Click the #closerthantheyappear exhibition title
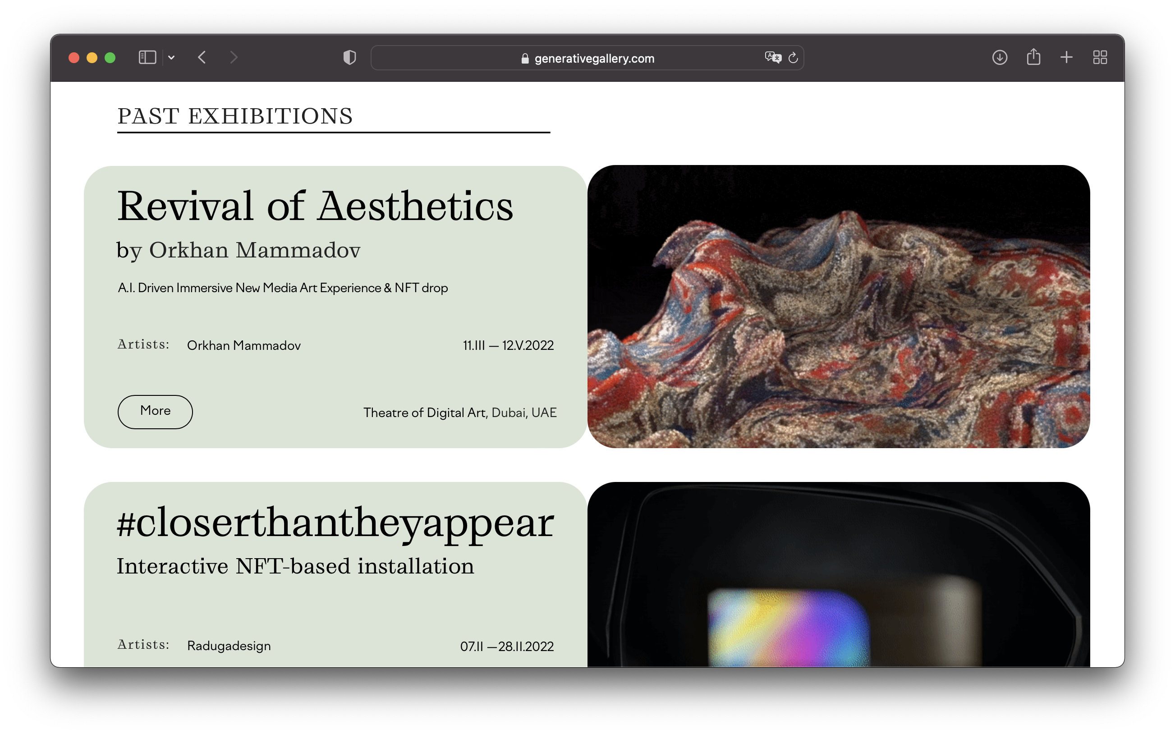The height and width of the screenshot is (734, 1175). click(x=335, y=523)
